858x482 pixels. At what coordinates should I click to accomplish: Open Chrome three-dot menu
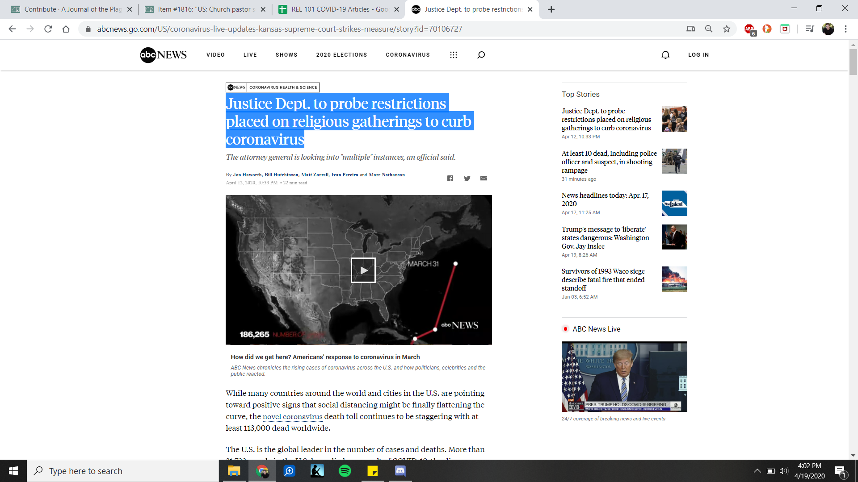pos(845,29)
